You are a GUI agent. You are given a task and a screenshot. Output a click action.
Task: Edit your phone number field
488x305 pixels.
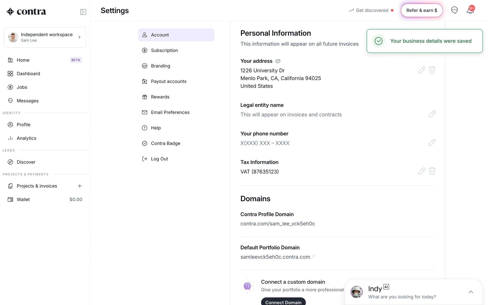432,143
